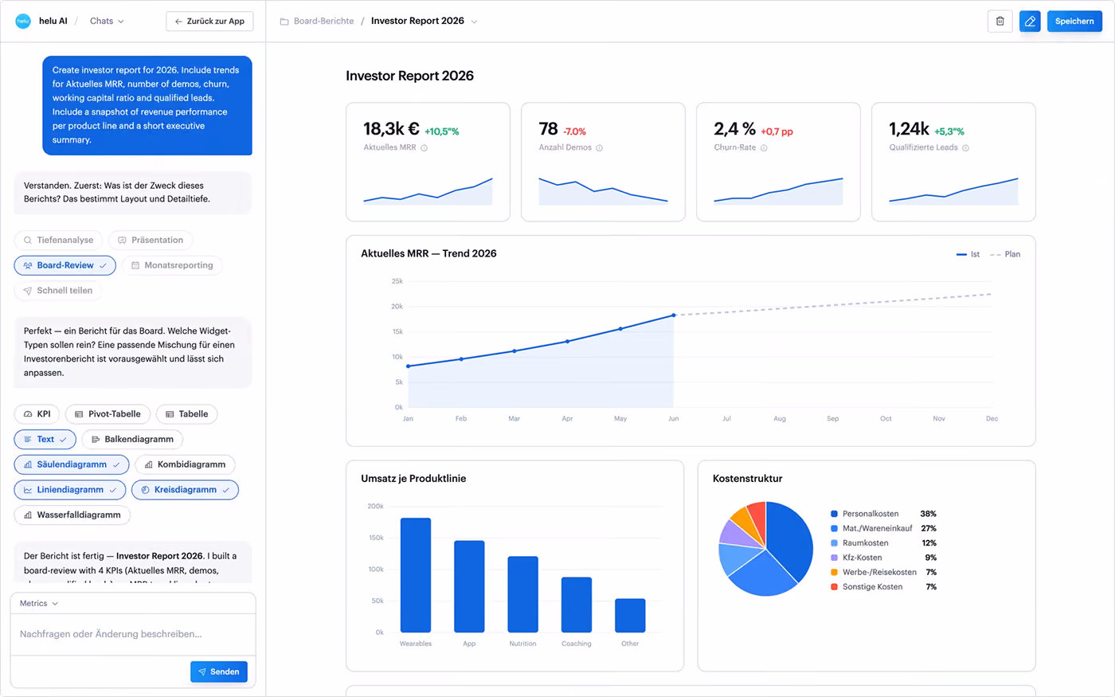This screenshot has width=1115, height=697.
Task: Select the Schnell teilen chip
Action: (x=57, y=291)
